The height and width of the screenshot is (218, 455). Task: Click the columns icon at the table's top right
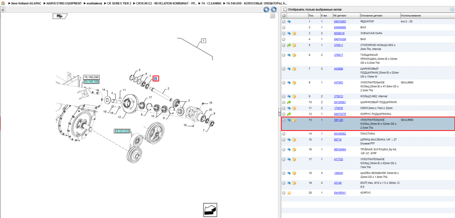pyautogui.click(x=451, y=9)
